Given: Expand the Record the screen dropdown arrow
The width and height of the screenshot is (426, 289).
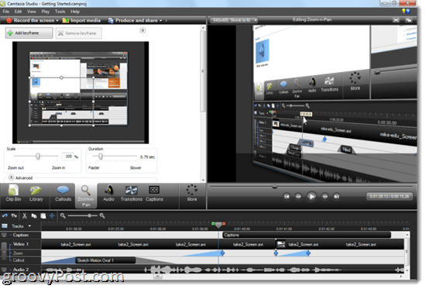Looking at the screenshot, I should [x=57, y=21].
